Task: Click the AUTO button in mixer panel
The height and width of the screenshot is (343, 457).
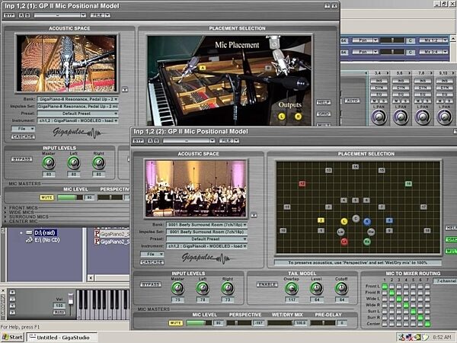Action: click(353, 101)
